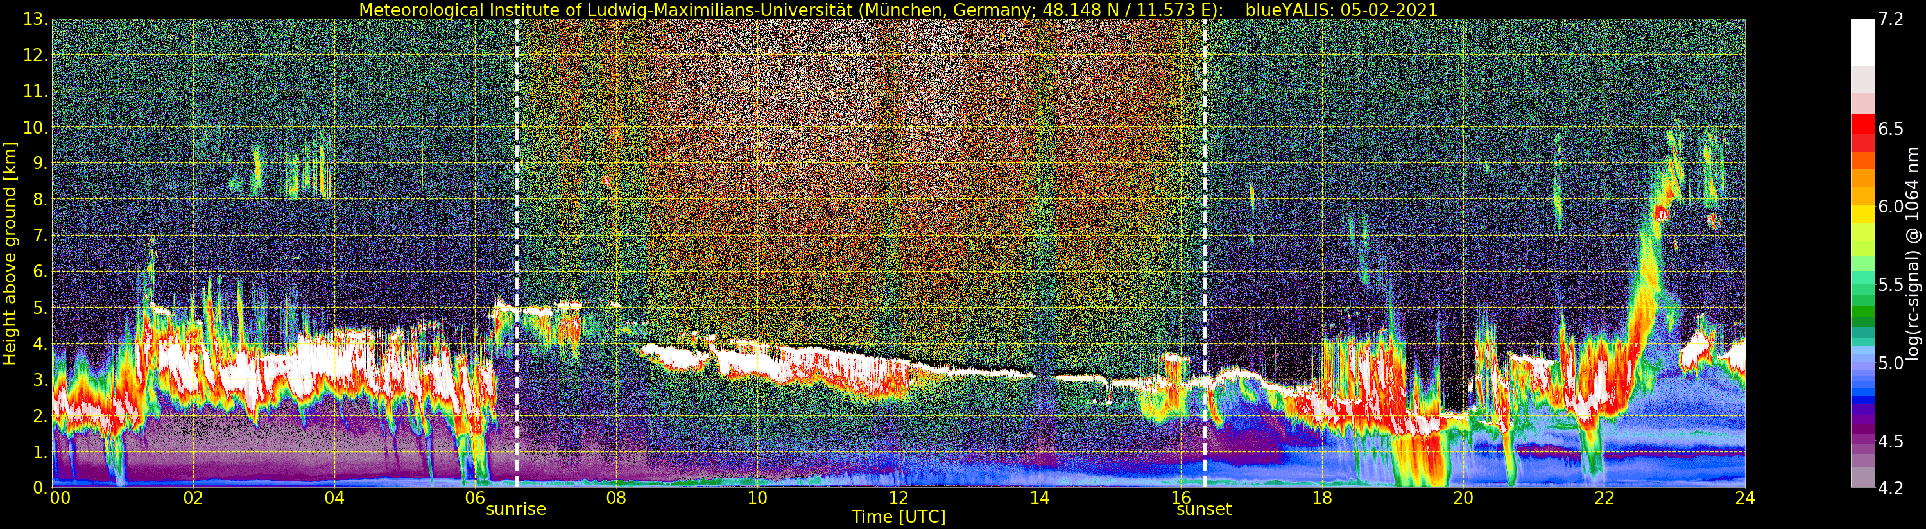Click the 'Height above ground [km]' axis label
The image size is (1926, 529).
point(10,254)
